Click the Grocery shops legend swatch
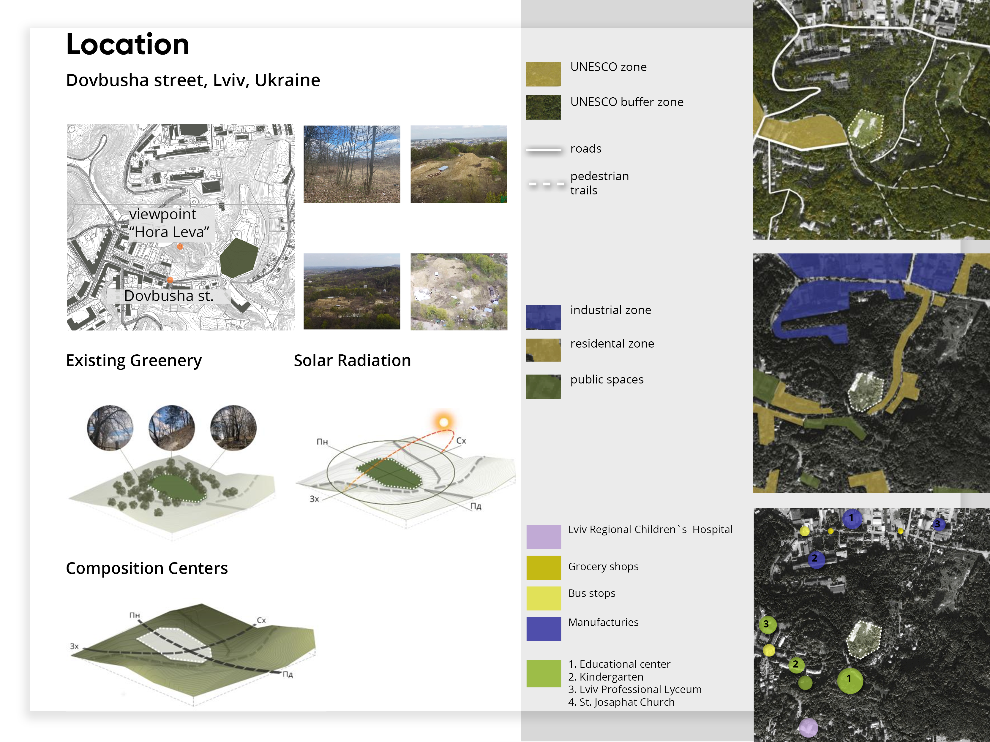990x742 pixels. click(543, 567)
